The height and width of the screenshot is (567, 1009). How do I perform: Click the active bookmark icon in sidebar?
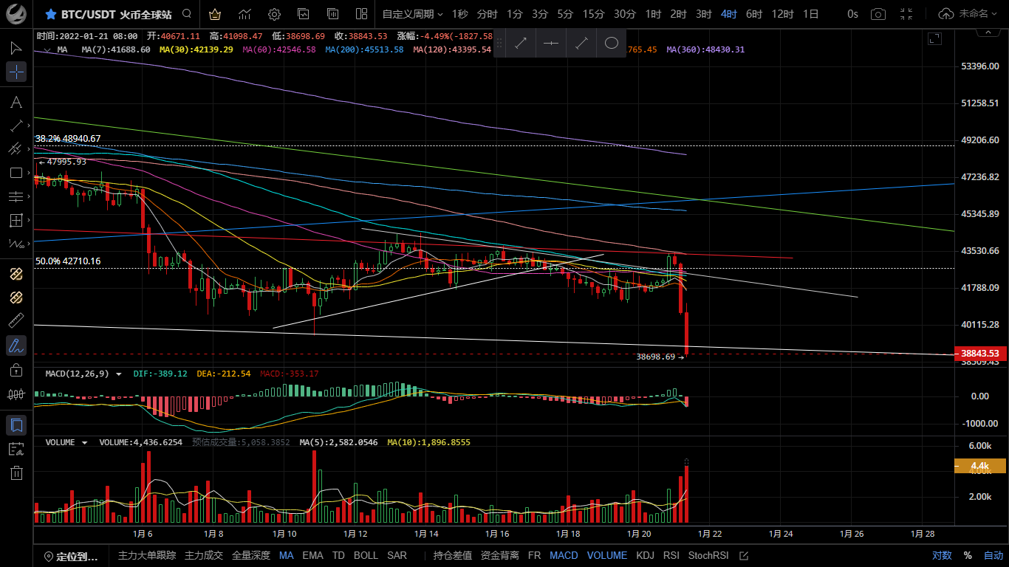[16, 425]
